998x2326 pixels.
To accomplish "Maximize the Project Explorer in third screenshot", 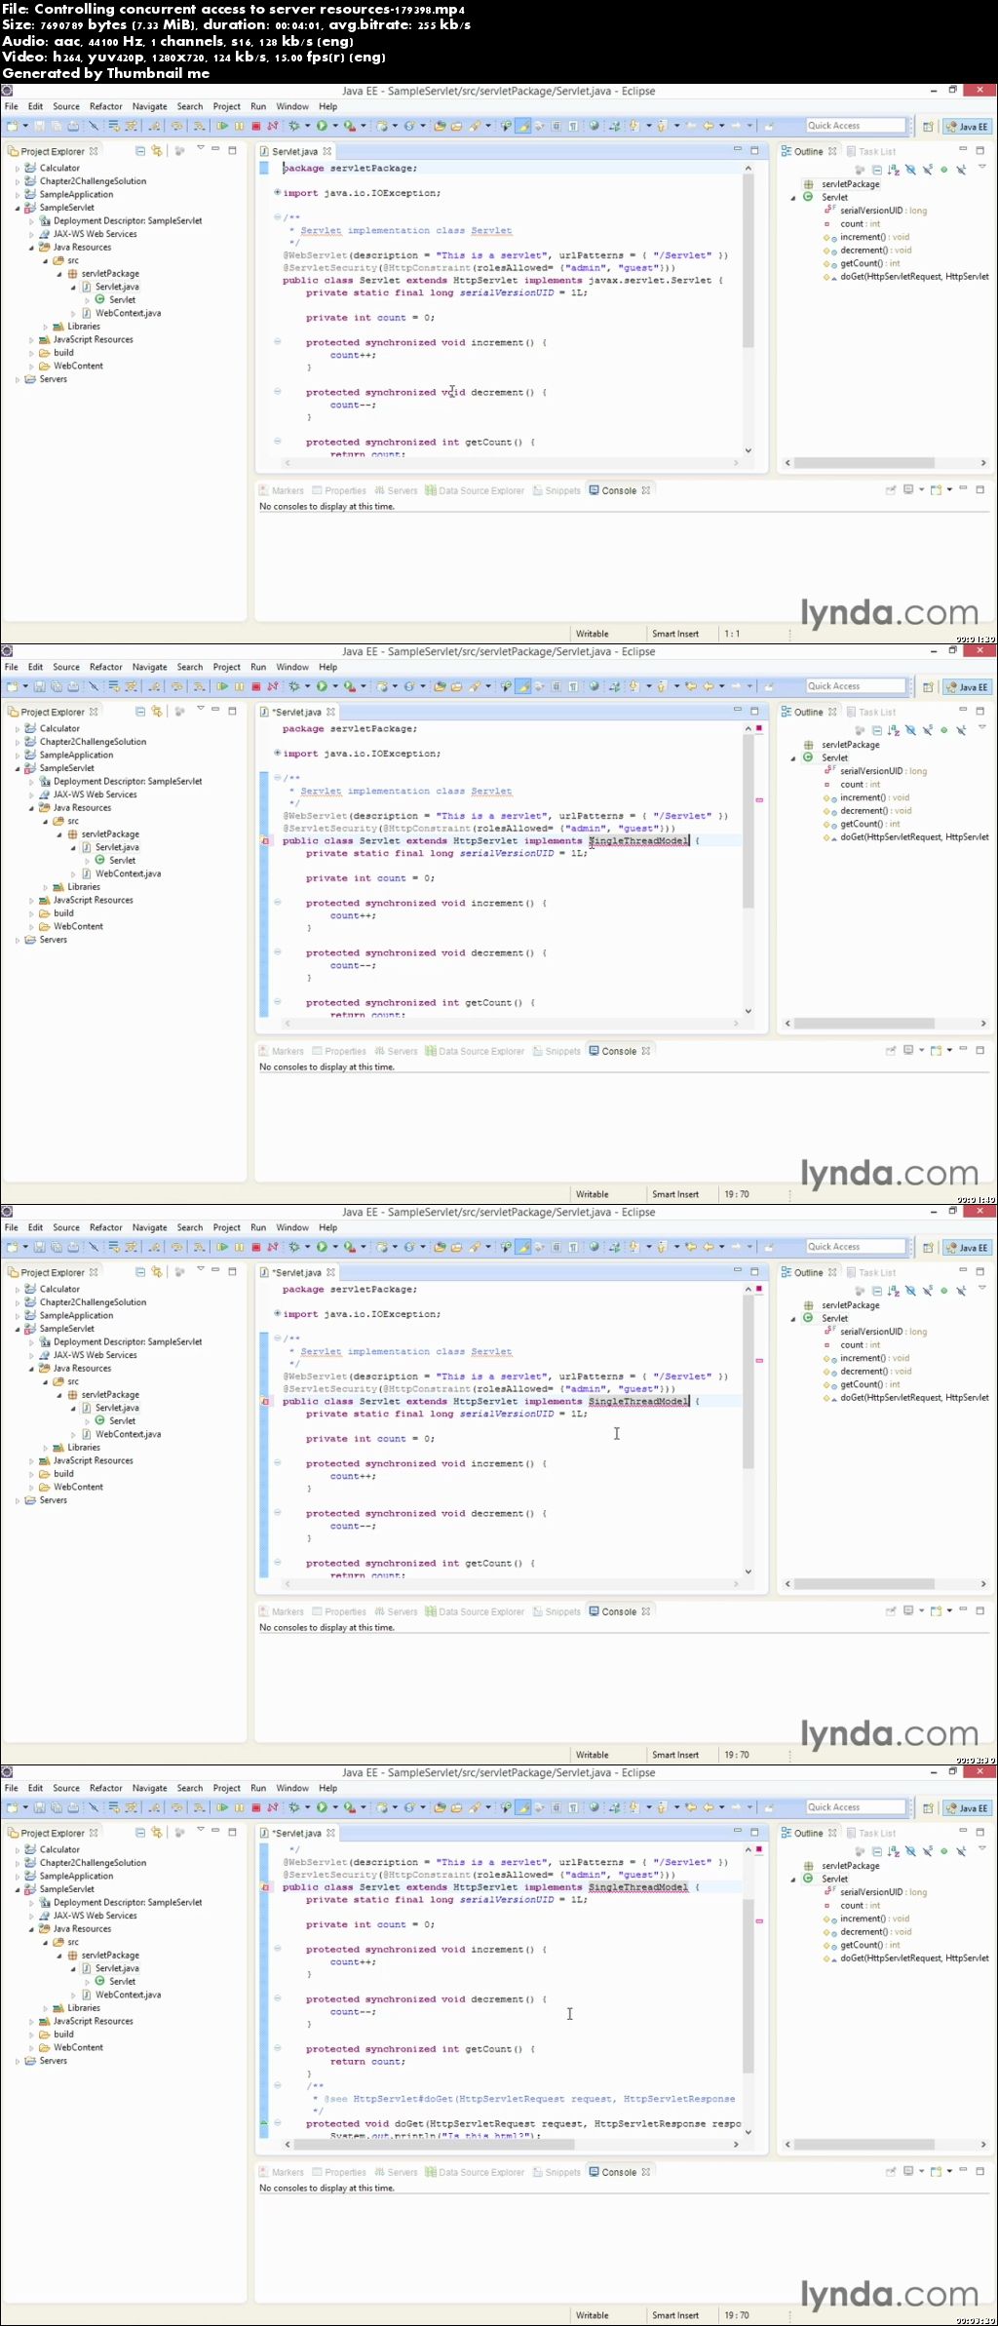I will click(232, 1271).
